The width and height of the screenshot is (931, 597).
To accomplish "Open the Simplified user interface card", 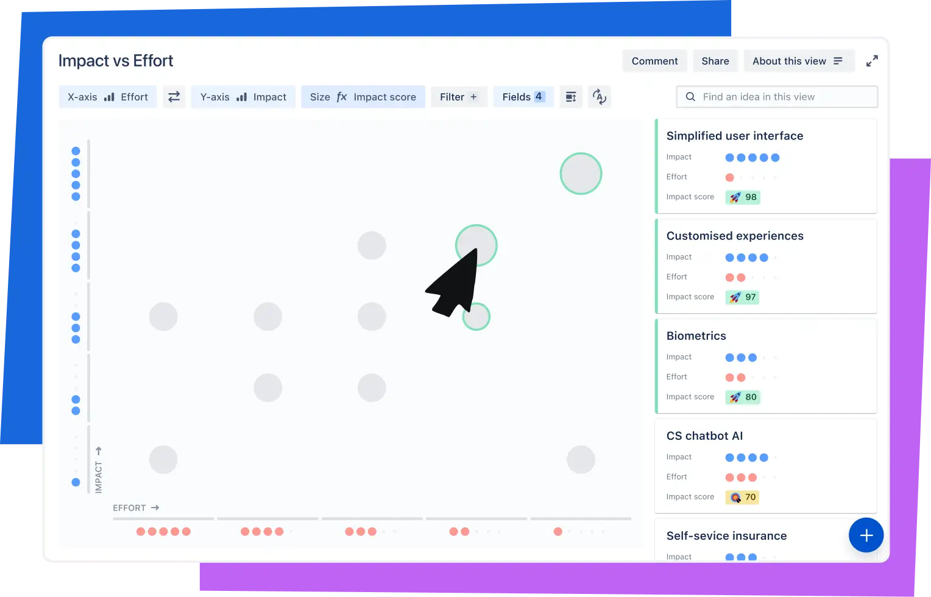I will tap(766, 166).
